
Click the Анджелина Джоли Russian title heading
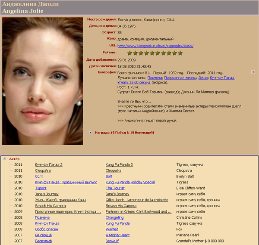tap(31, 4)
